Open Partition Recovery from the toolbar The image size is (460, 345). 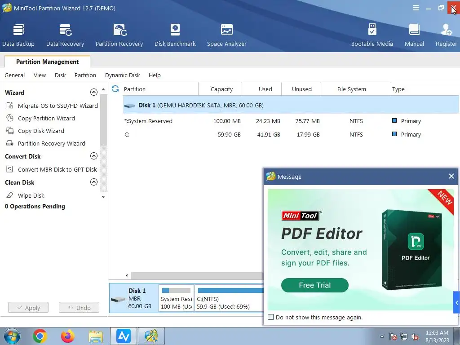point(119,35)
